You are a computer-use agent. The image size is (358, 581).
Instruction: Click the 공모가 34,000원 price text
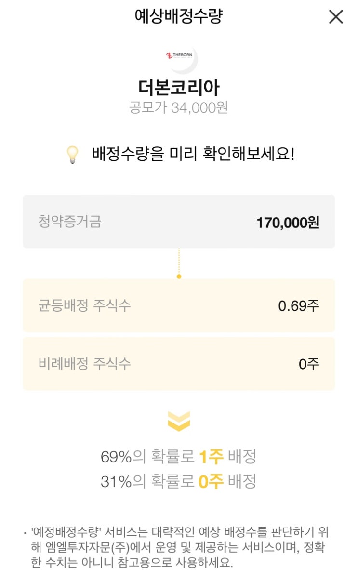click(x=179, y=107)
